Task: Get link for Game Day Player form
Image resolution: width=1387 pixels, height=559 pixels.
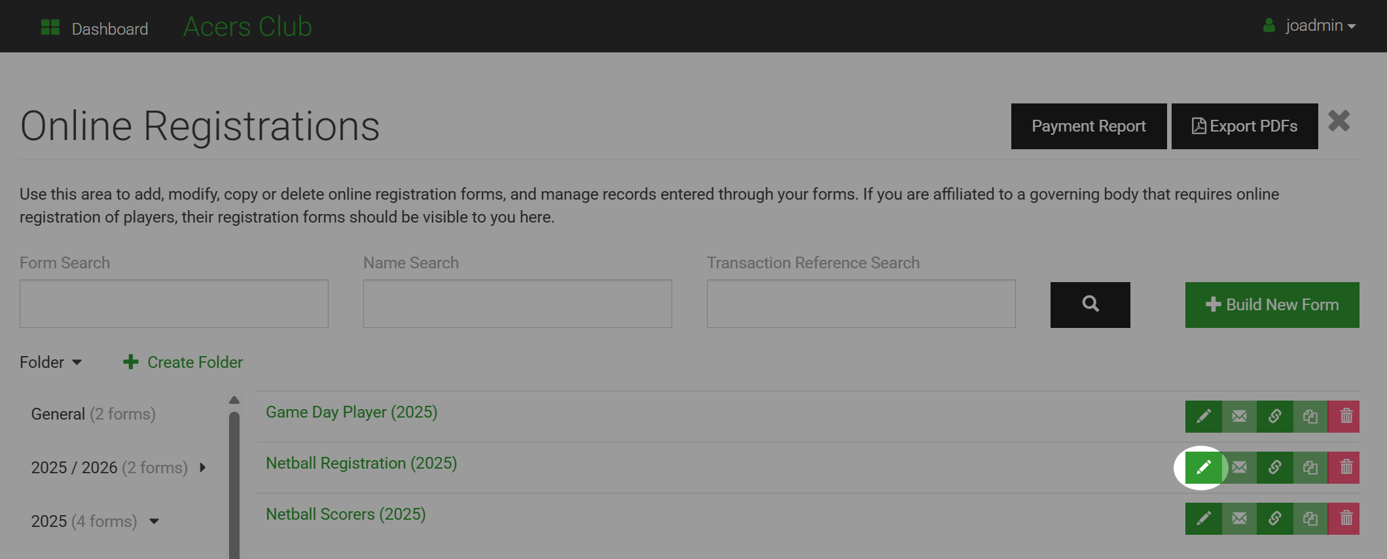Action: click(x=1274, y=416)
